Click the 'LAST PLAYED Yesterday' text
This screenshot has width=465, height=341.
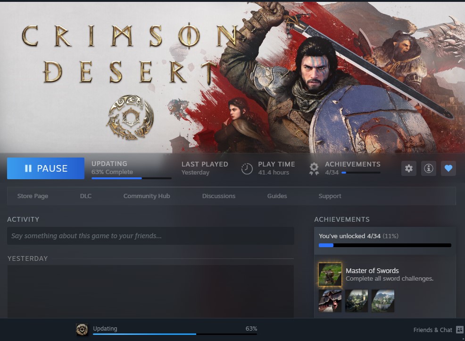click(x=205, y=168)
